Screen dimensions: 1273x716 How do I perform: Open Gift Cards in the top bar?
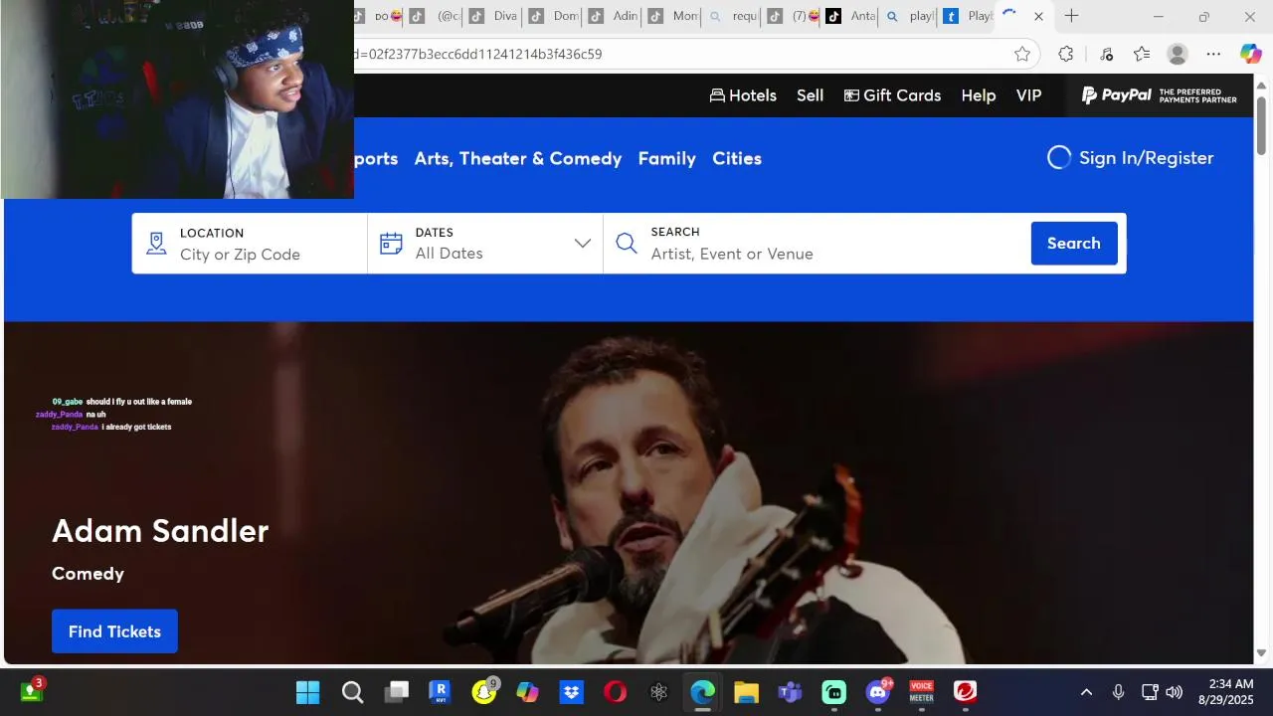(892, 95)
